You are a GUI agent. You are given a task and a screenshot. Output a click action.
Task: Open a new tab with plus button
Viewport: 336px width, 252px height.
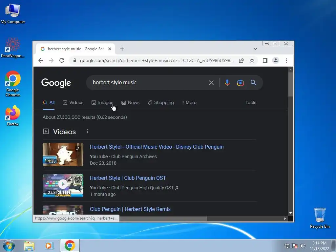pos(122,49)
